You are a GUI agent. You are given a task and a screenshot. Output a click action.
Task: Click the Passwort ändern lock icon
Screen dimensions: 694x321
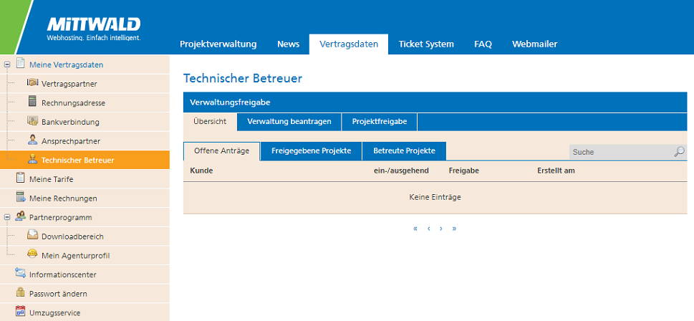click(x=20, y=292)
